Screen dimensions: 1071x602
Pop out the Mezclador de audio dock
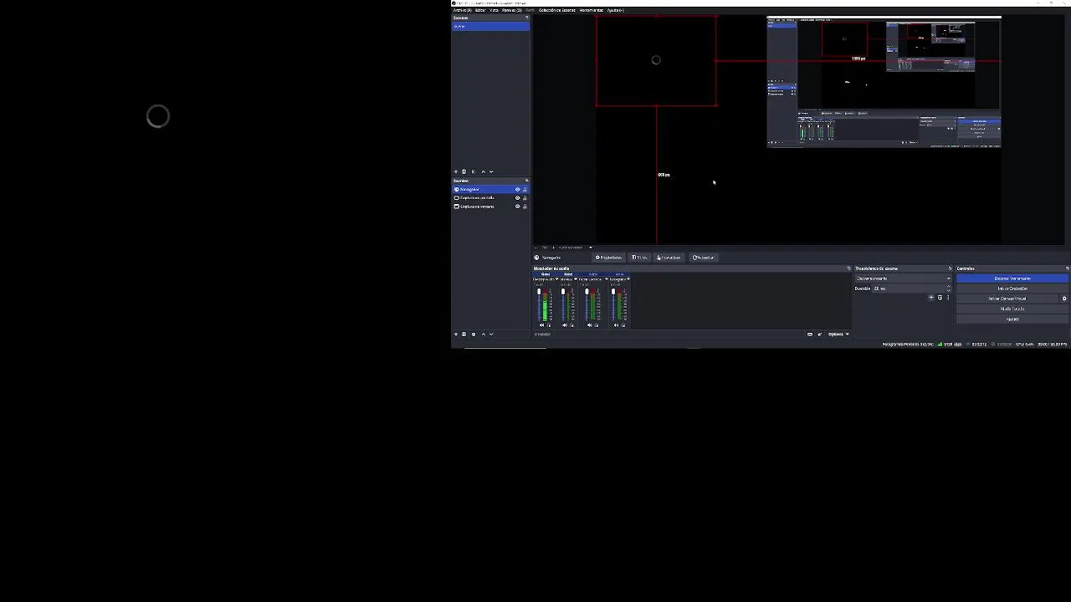point(848,268)
